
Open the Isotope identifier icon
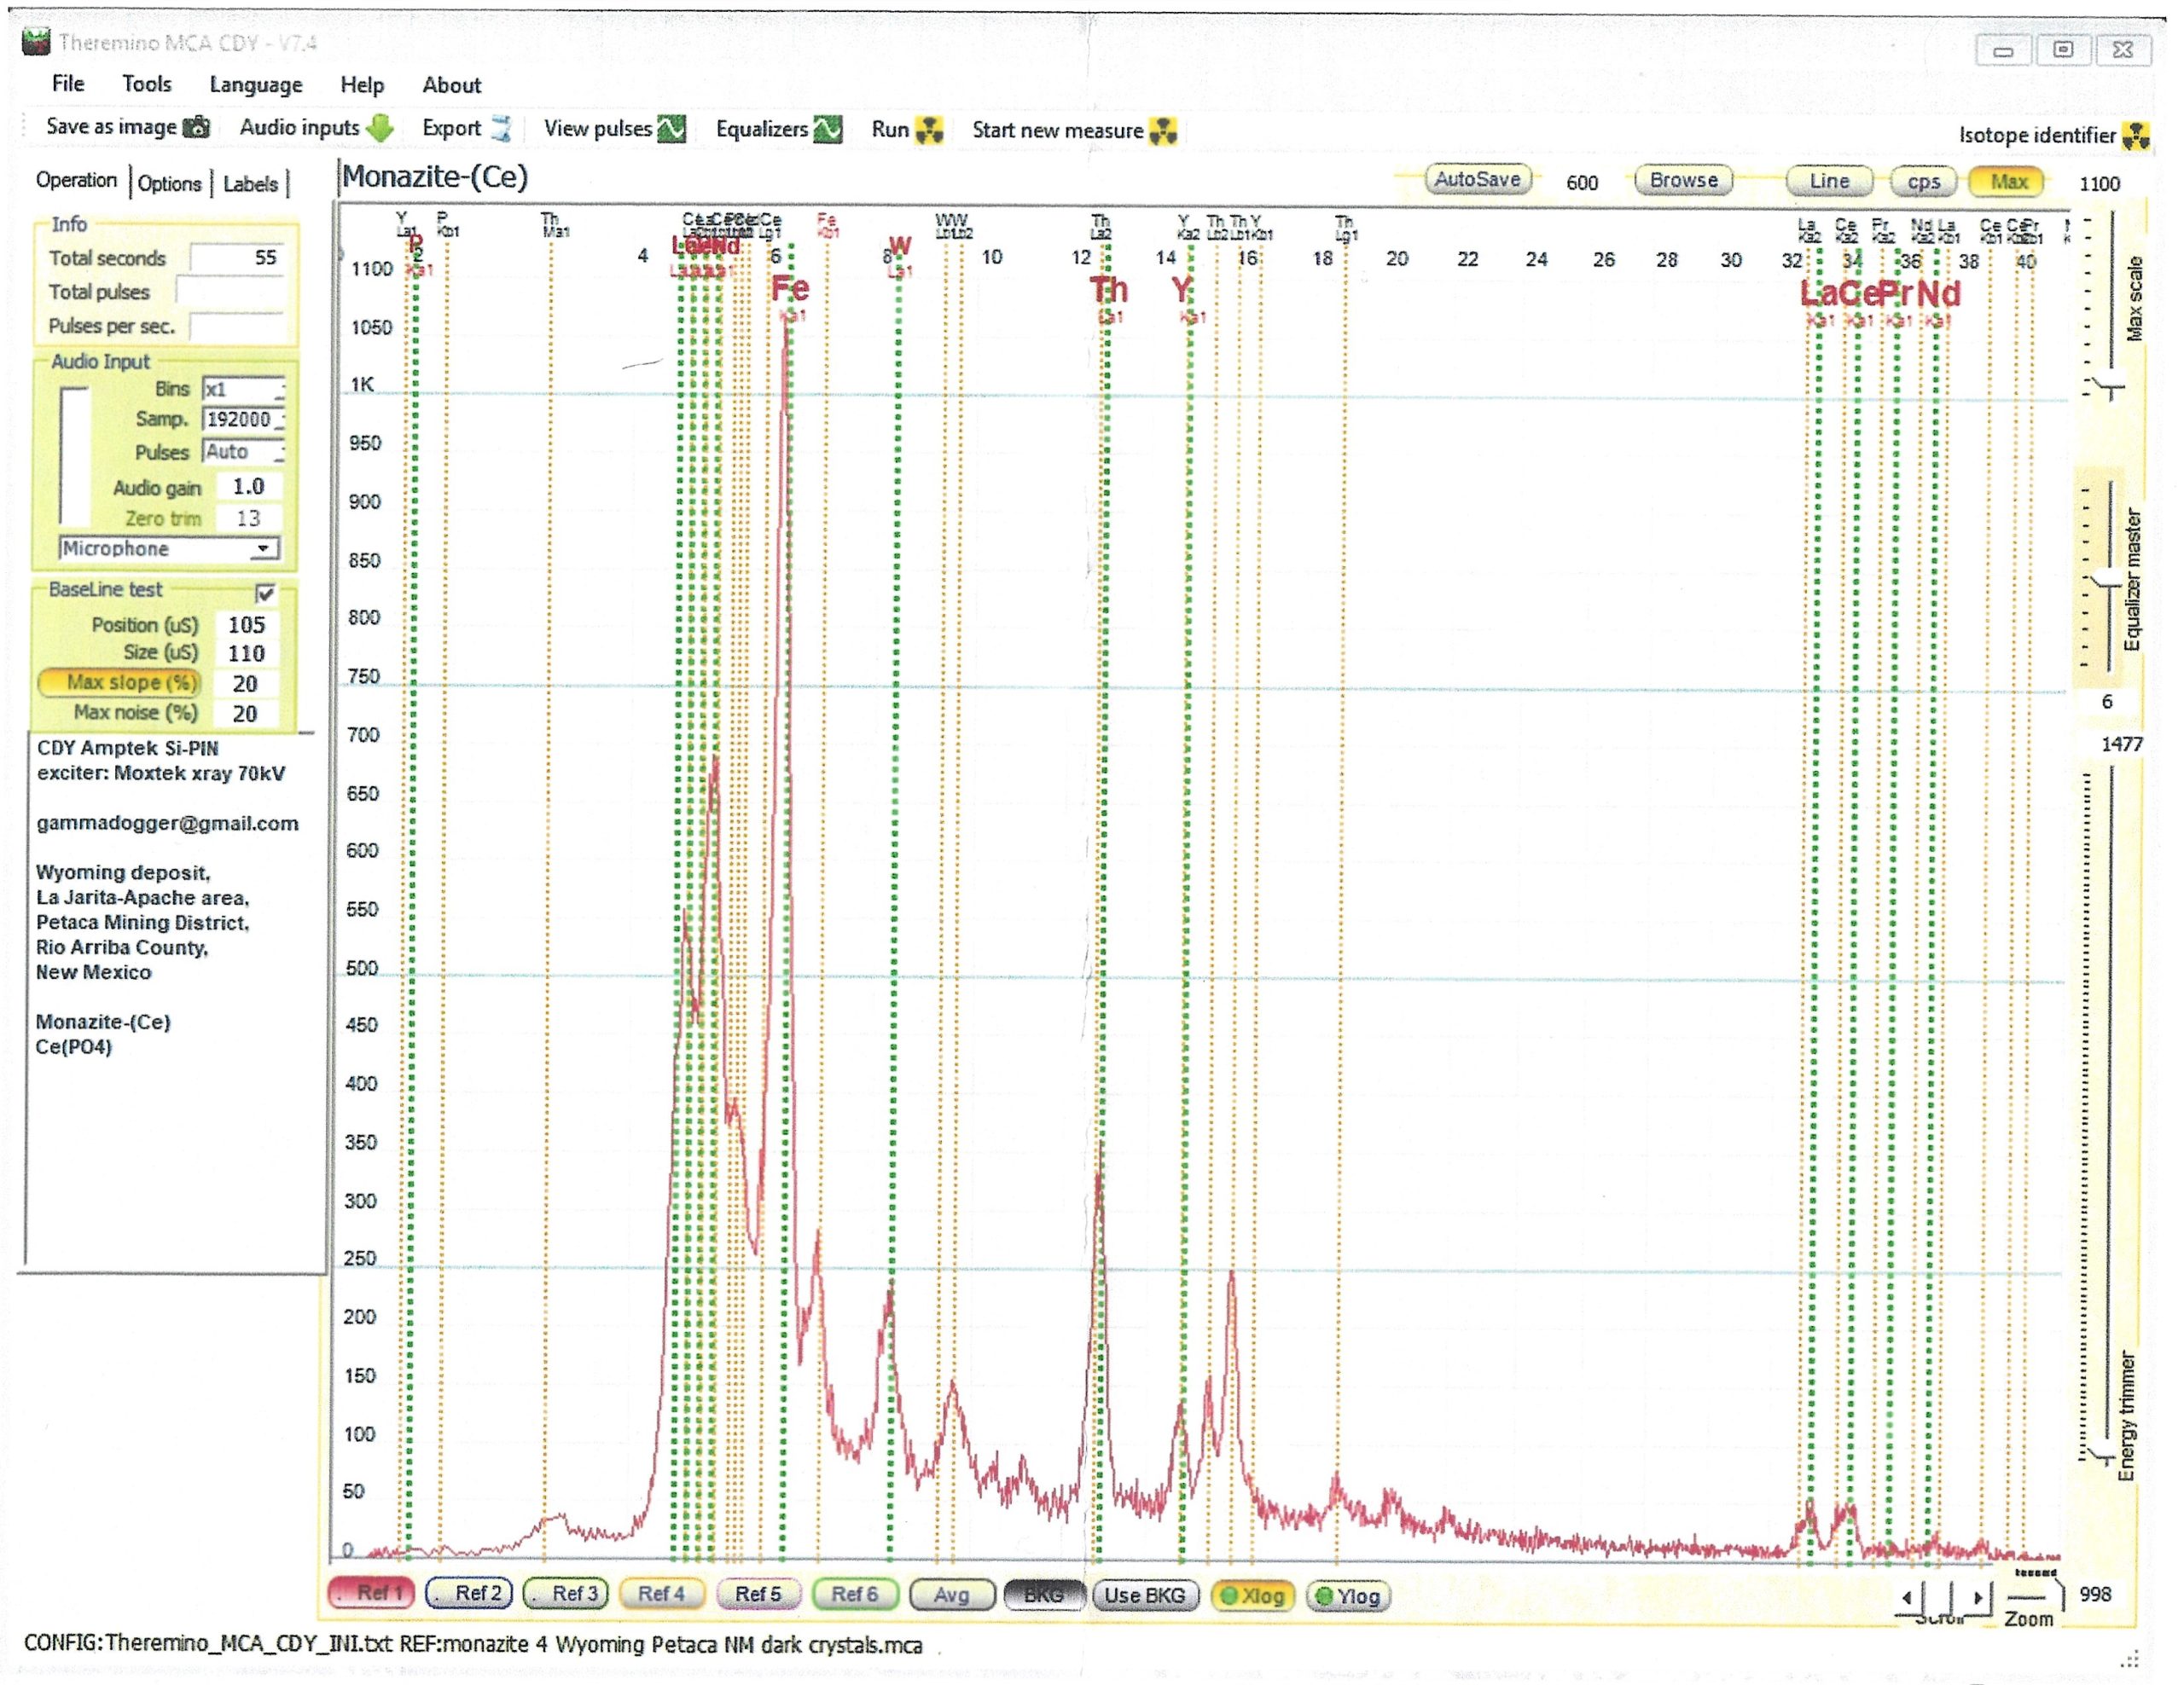(2137, 136)
